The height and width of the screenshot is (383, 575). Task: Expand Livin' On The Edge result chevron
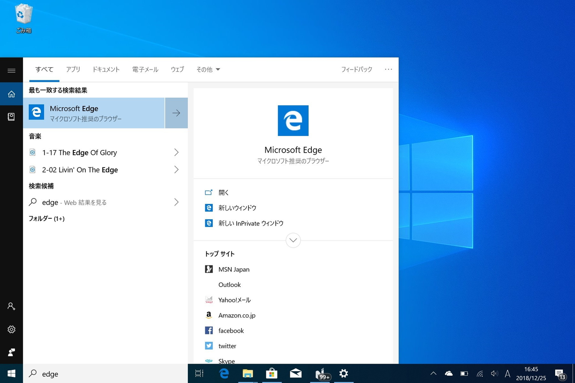click(177, 170)
